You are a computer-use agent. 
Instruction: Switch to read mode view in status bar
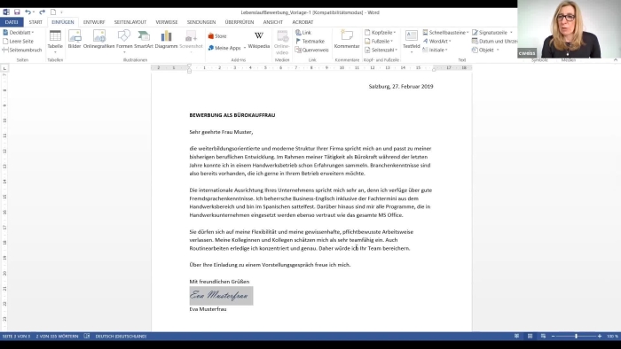(516, 336)
